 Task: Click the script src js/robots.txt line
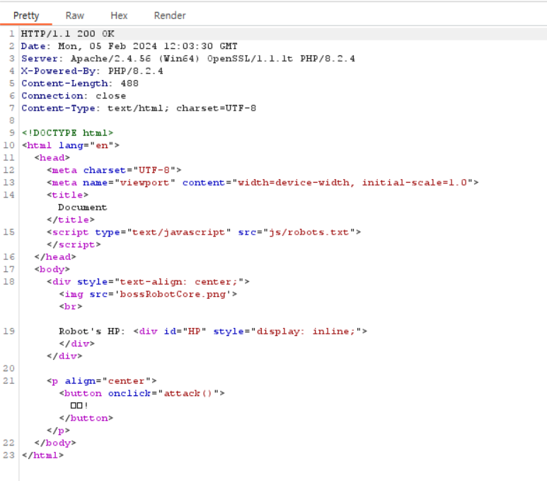[204, 232]
